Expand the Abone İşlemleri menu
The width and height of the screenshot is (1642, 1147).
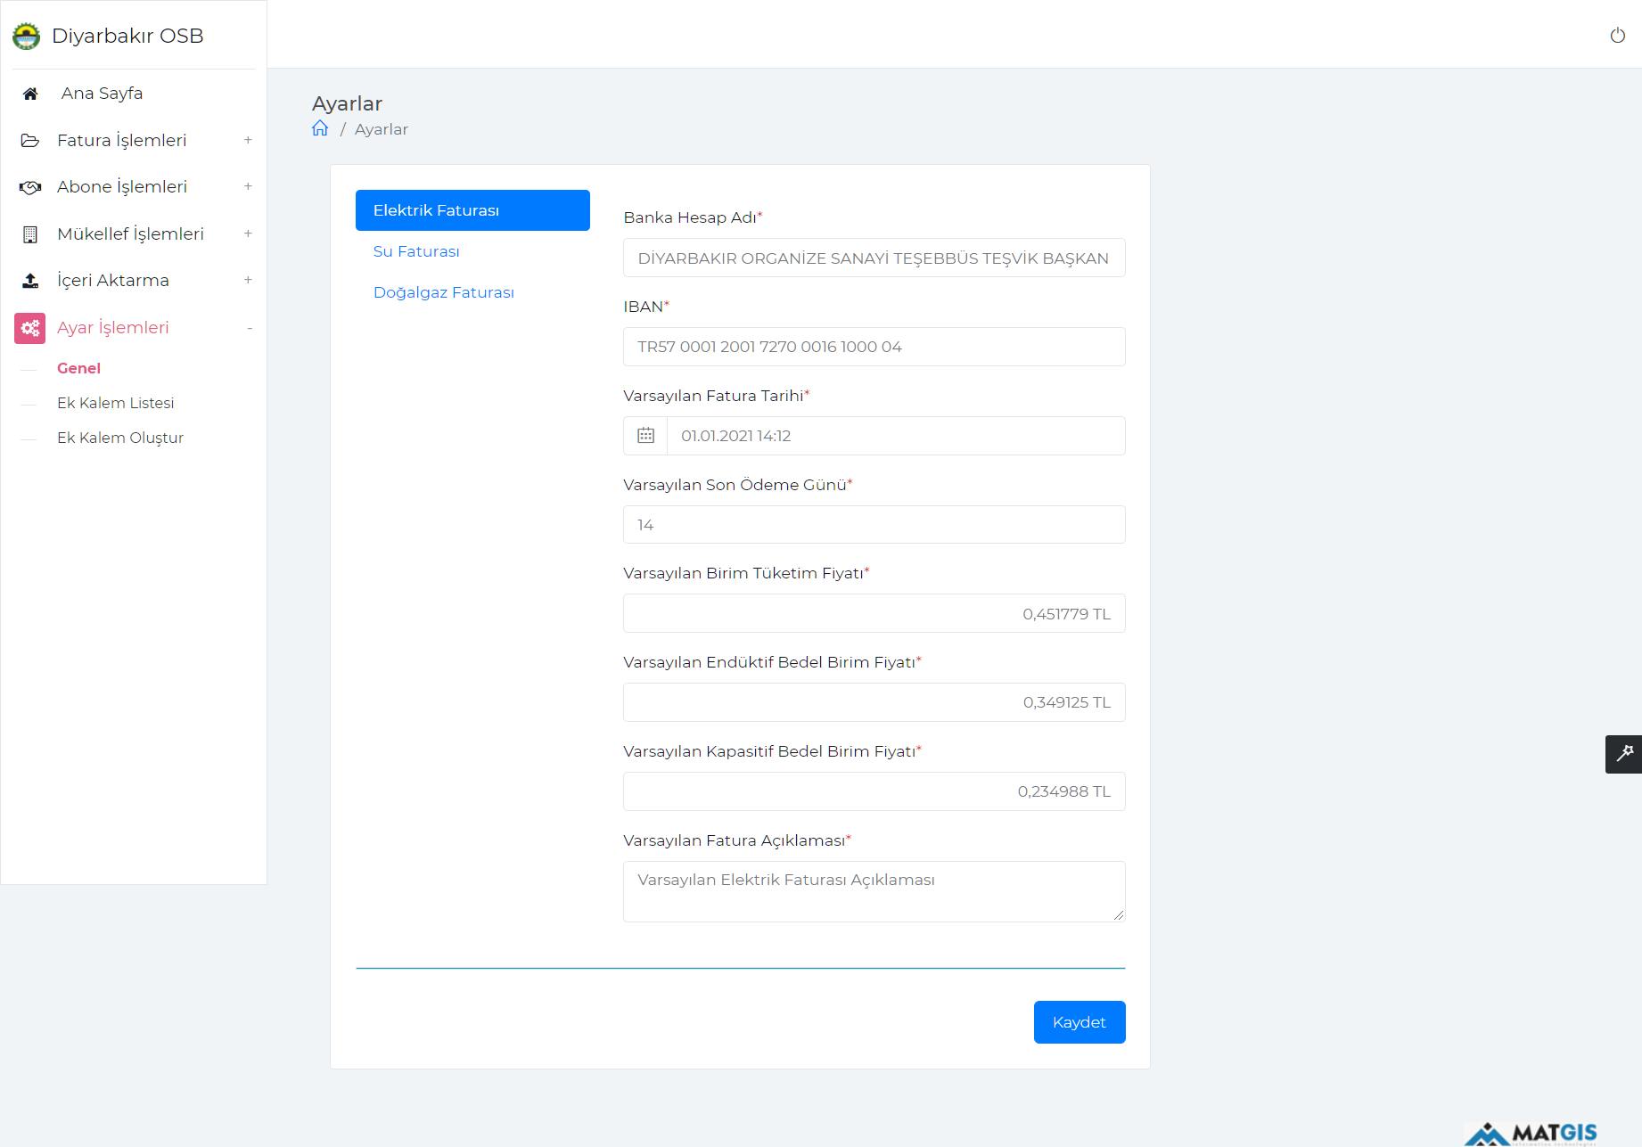point(248,186)
